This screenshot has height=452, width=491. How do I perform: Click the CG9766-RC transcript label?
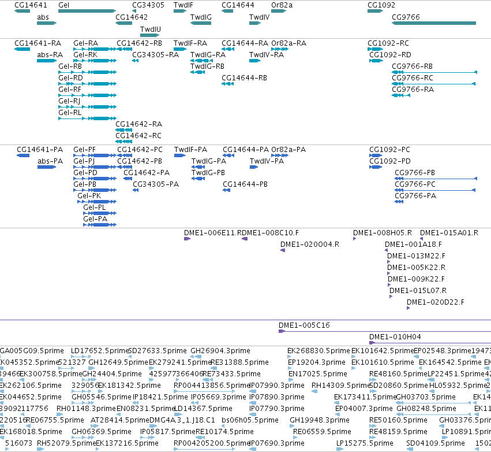click(x=413, y=77)
